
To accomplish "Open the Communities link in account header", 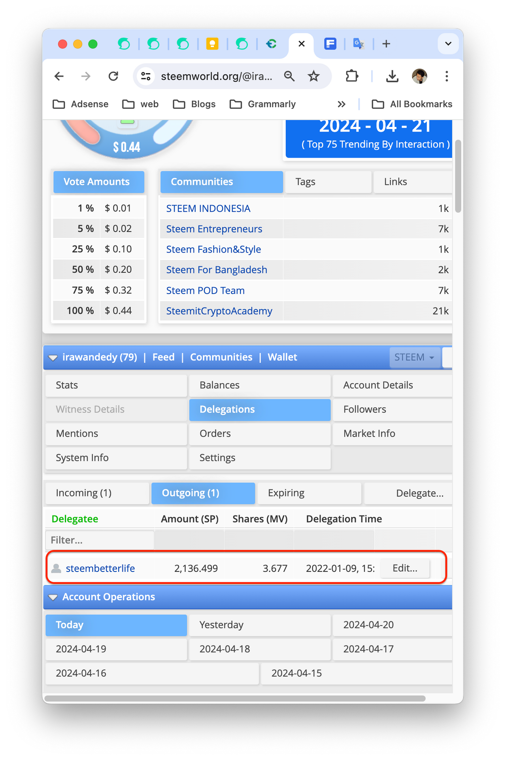I will (x=221, y=357).
